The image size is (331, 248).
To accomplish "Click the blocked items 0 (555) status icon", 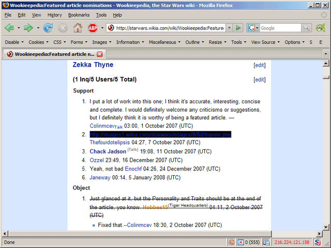I will 248,242.
